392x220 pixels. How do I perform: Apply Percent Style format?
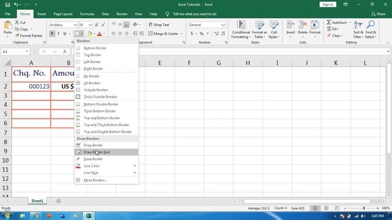click(202, 34)
